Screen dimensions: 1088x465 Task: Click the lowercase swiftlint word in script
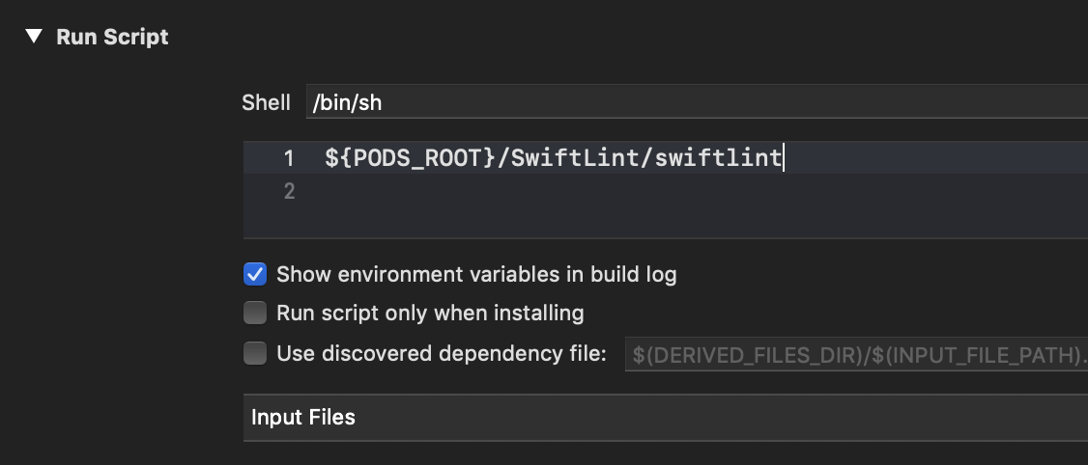[718, 158]
